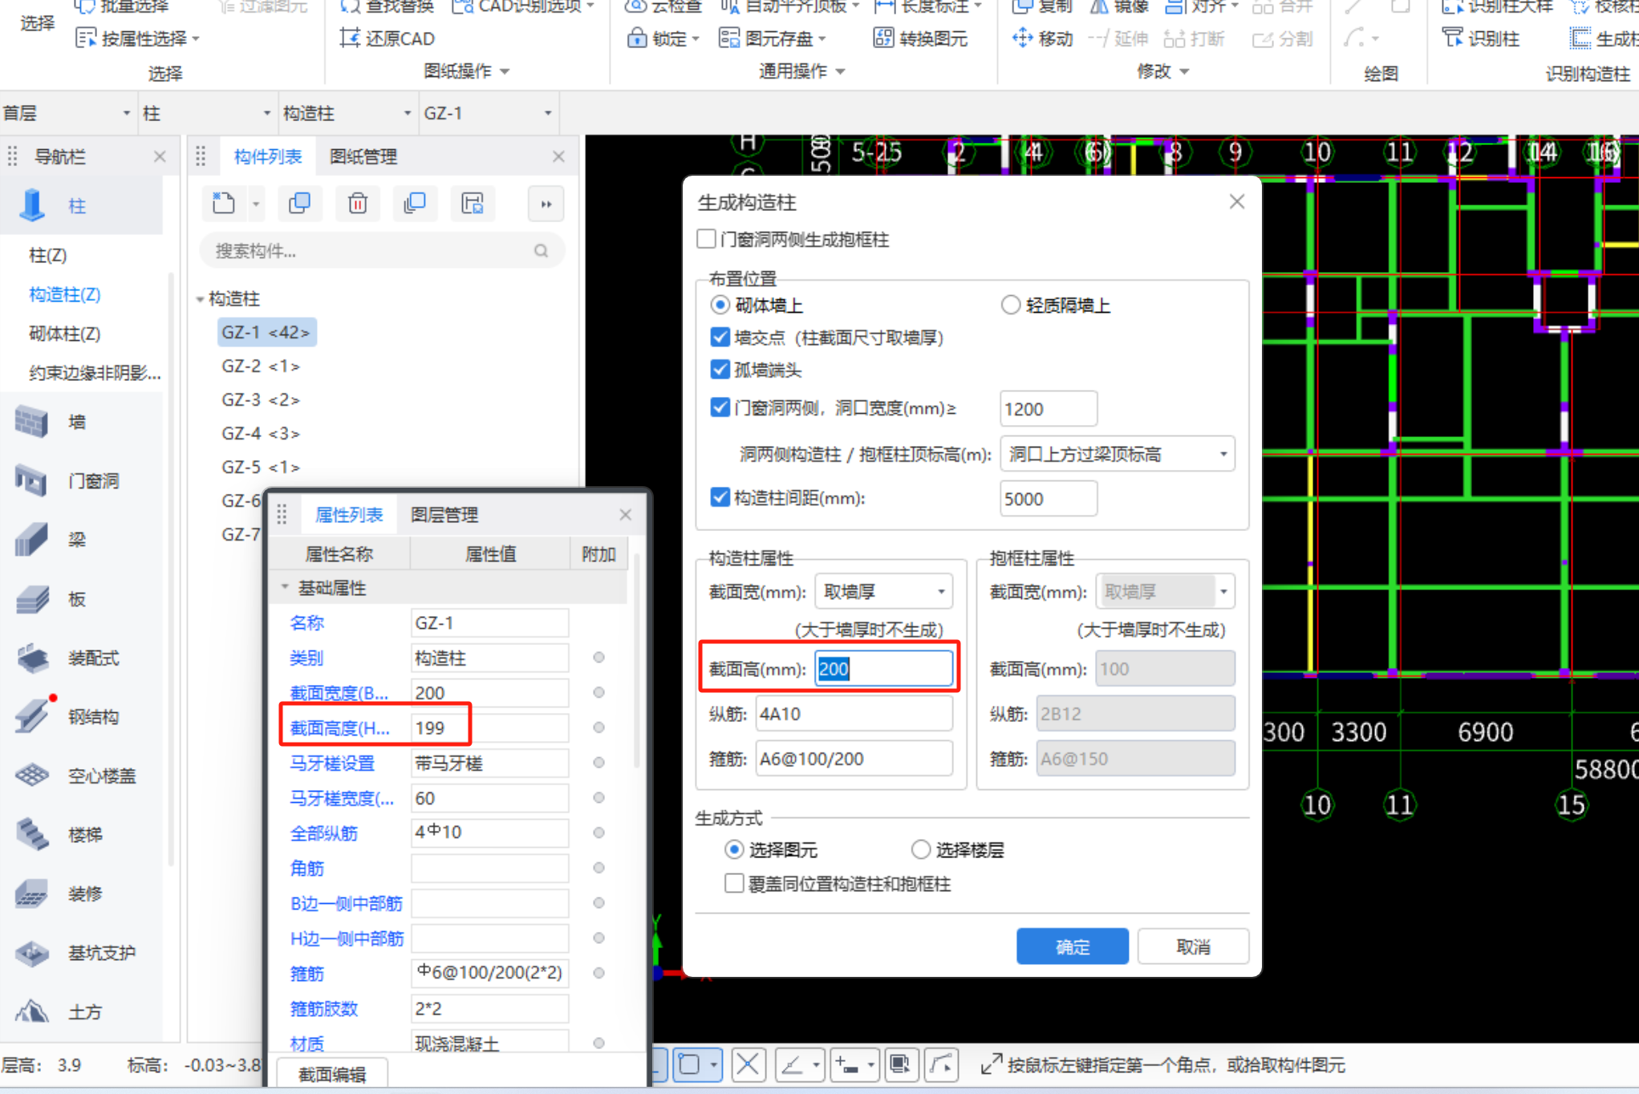Open the 构造柱 截面宽 取墙厚 dropdown
Image resolution: width=1639 pixels, height=1094 pixels.
click(883, 592)
